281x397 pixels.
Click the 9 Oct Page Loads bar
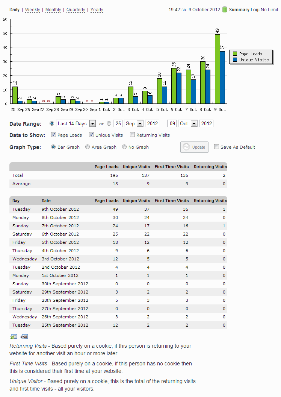217,69
